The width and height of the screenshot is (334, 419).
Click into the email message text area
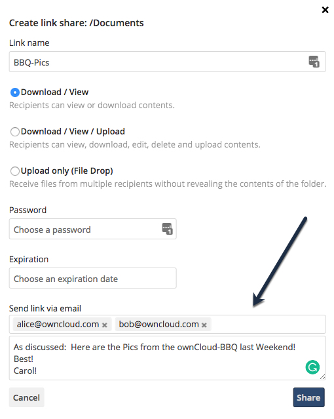pyautogui.click(x=168, y=358)
